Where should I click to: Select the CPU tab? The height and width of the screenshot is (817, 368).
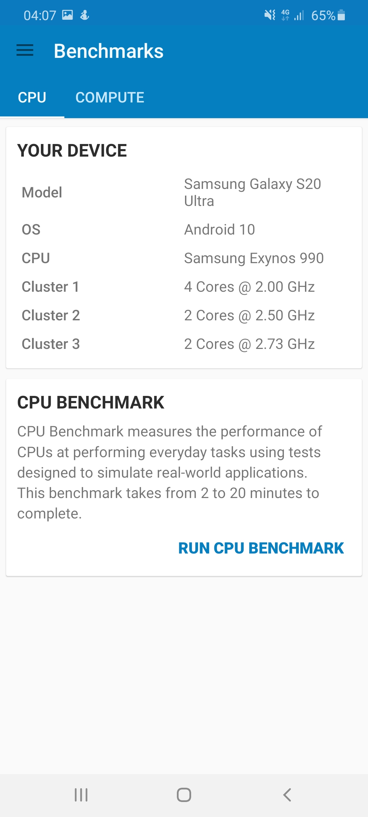(x=32, y=97)
